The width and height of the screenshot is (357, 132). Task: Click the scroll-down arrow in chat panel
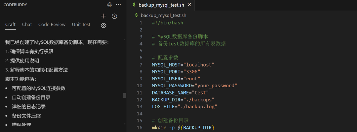125,124
